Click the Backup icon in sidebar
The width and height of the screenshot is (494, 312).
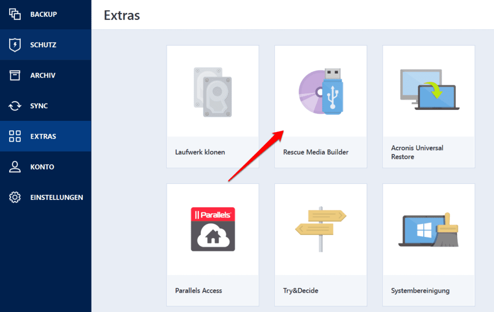pos(15,14)
